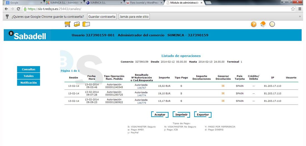Image resolution: width=306 pixels, height=146 pixels.
Task: Generate refund for order 000001250725
Action: [x=223, y=93]
